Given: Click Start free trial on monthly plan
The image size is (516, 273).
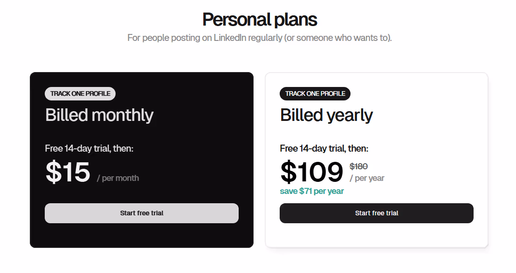Looking at the screenshot, I should tap(141, 213).
